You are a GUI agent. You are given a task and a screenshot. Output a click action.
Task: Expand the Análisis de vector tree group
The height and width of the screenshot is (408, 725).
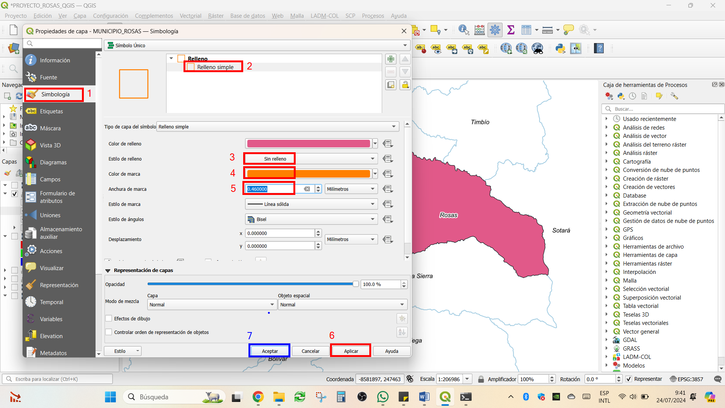click(x=606, y=136)
